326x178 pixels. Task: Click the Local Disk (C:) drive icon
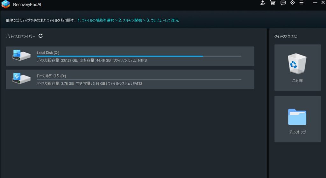click(x=21, y=55)
